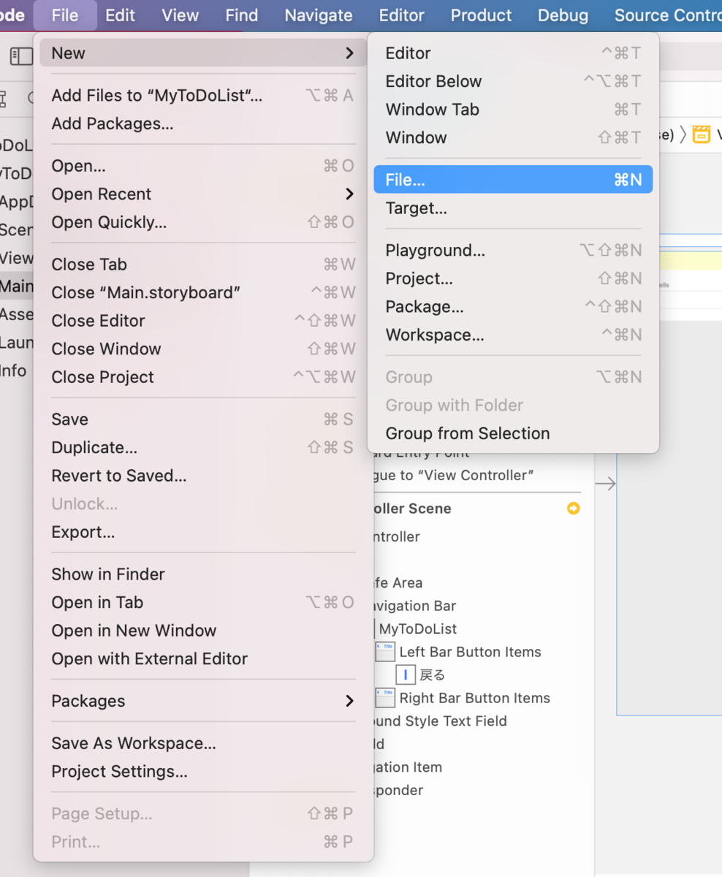Open the New submenu chevron
Image resolution: width=722 pixels, height=877 pixels.
pos(349,53)
